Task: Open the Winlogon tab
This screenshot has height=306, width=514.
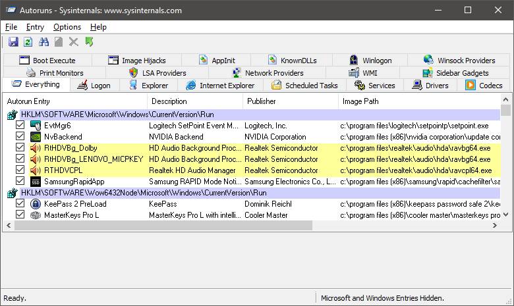Action: pyautogui.click(x=371, y=61)
